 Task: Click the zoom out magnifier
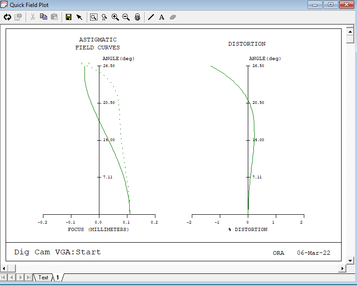tap(126, 17)
